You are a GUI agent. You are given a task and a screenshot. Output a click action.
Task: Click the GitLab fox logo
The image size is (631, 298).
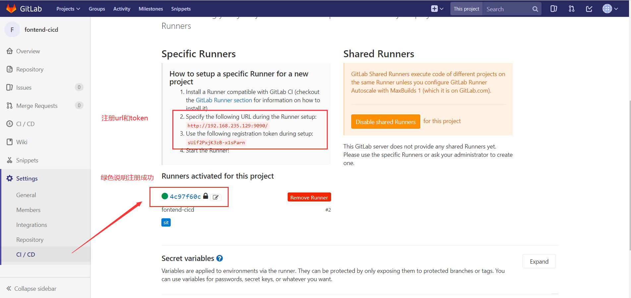[11, 9]
